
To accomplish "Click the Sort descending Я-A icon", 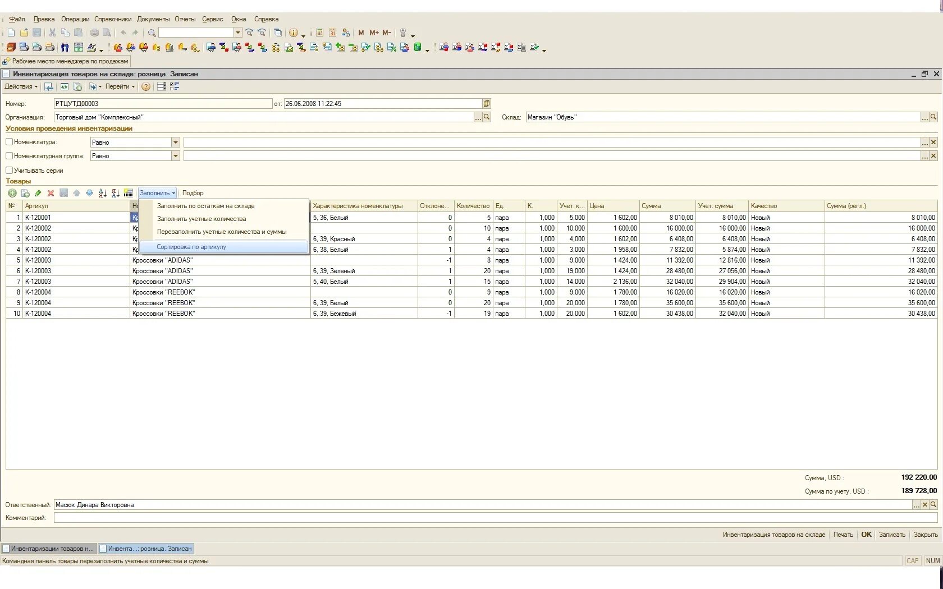I will (115, 193).
